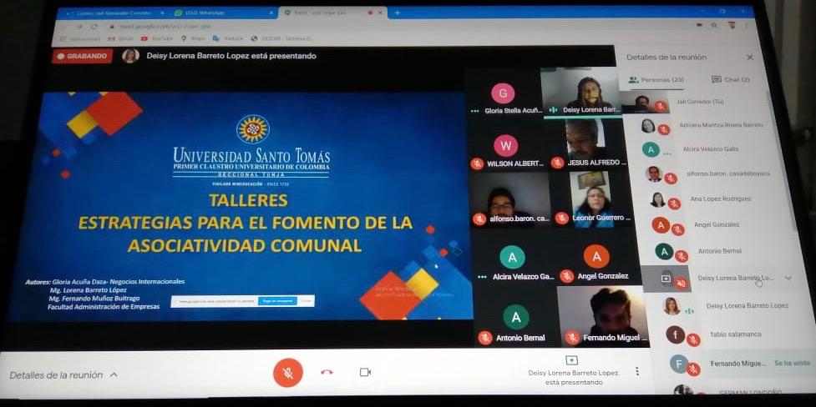
Task: Switch to the Personas (23) tab
Action: [x=656, y=80]
